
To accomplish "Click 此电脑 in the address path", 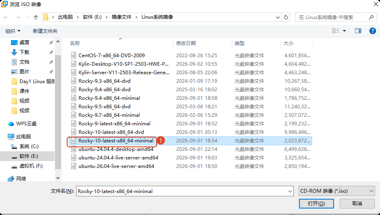I will point(66,17).
